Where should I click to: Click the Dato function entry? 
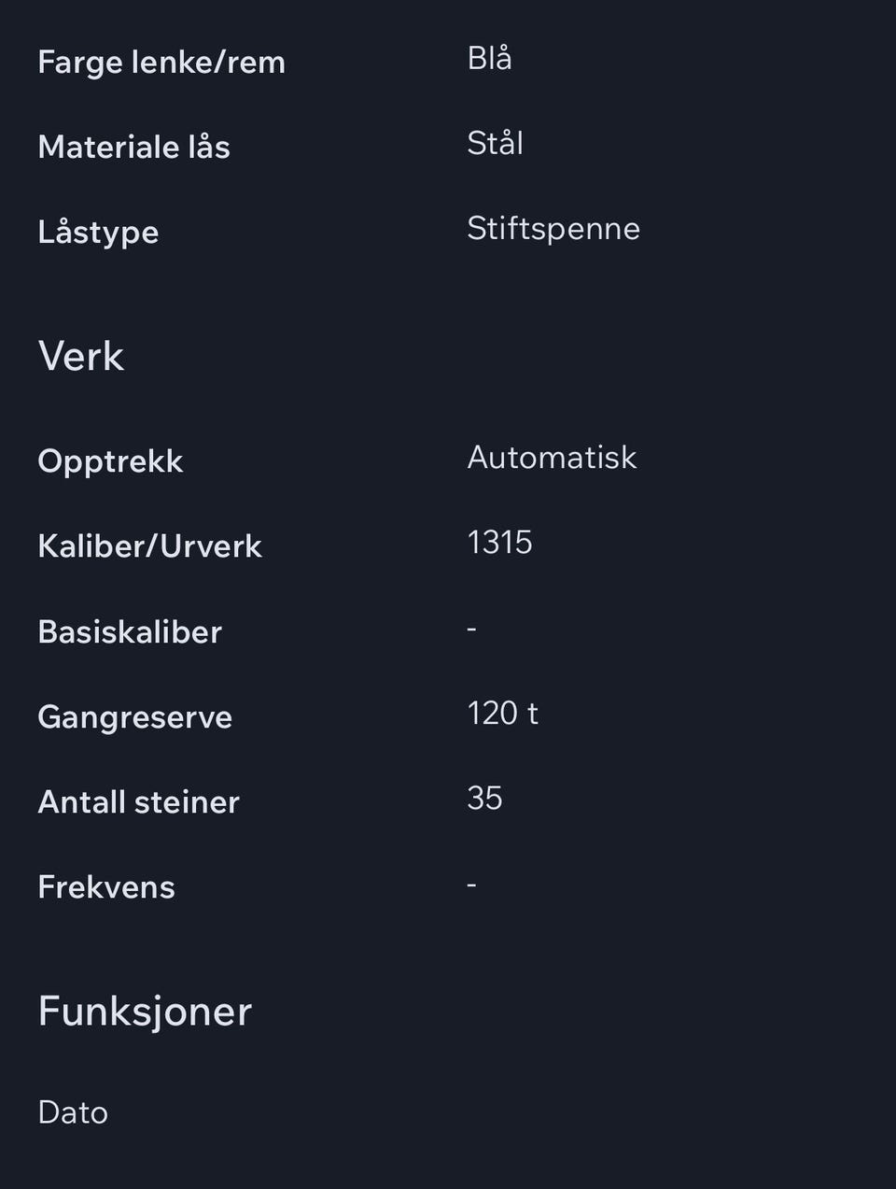pyautogui.click(x=73, y=1112)
